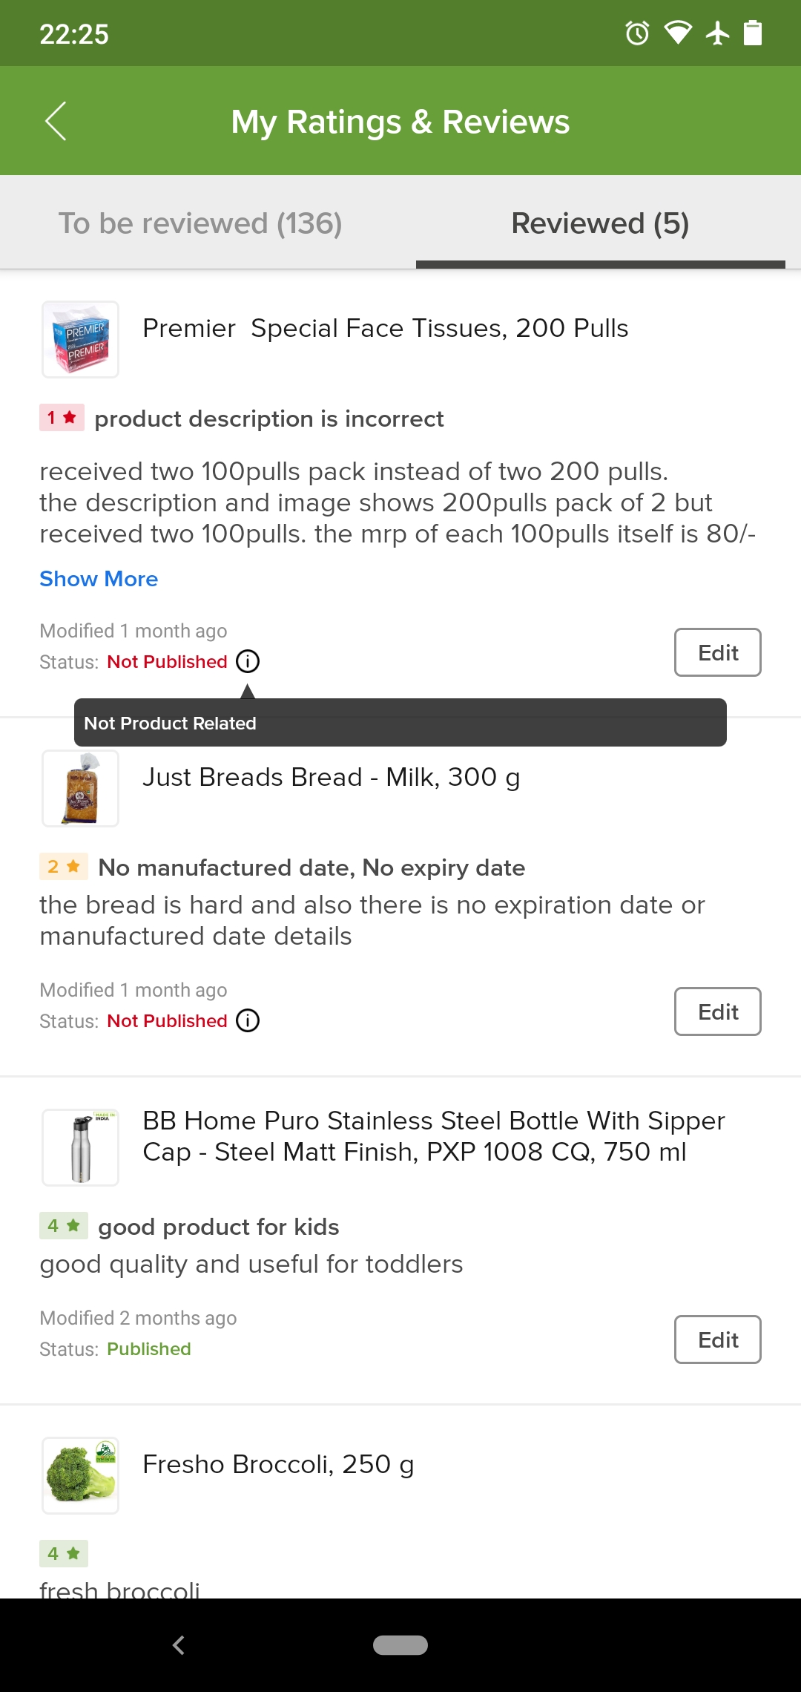Edit the Just Breads Milk bread review

tap(716, 1011)
